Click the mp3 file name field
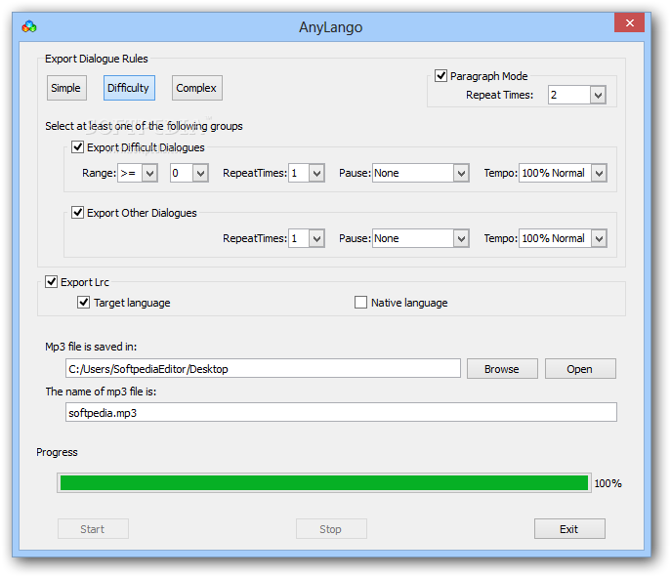Screen dimensions: 671x577 (x=341, y=412)
